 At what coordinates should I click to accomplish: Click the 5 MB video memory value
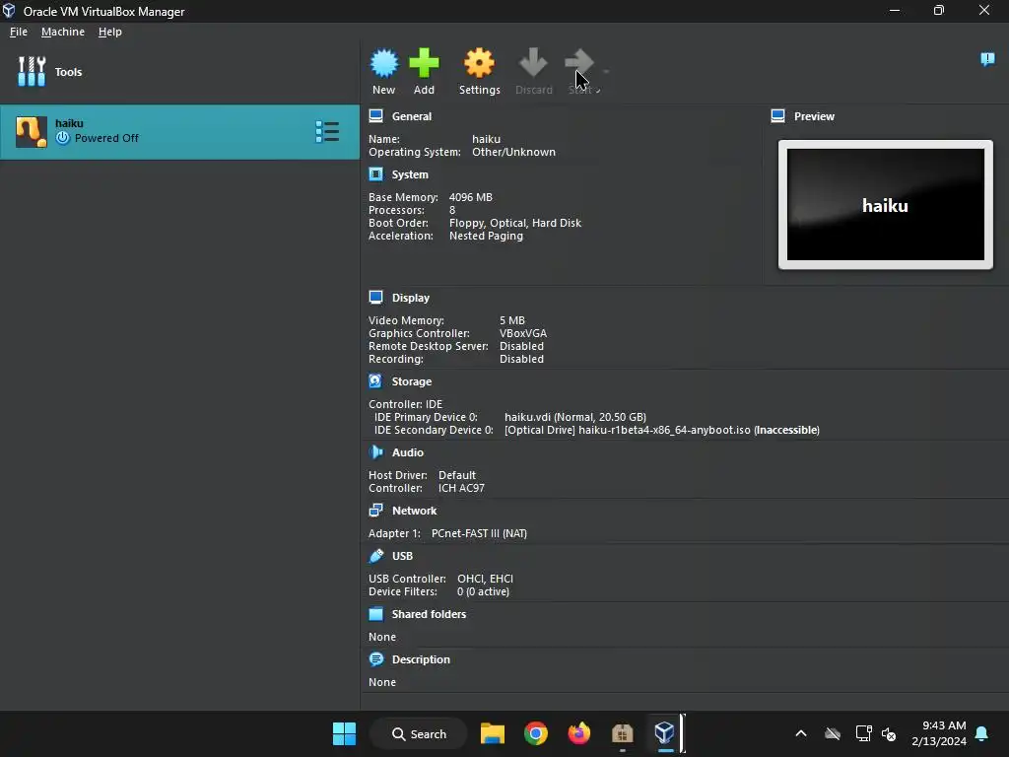512,320
